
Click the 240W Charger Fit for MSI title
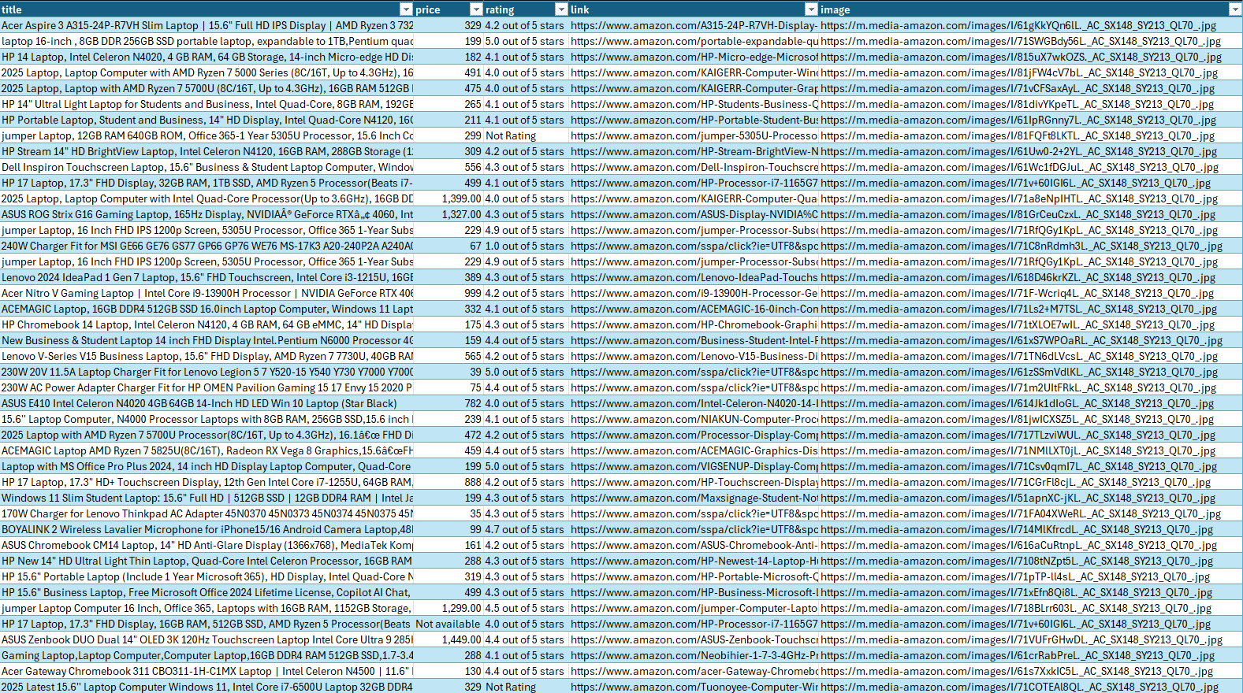tap(207, 246)
